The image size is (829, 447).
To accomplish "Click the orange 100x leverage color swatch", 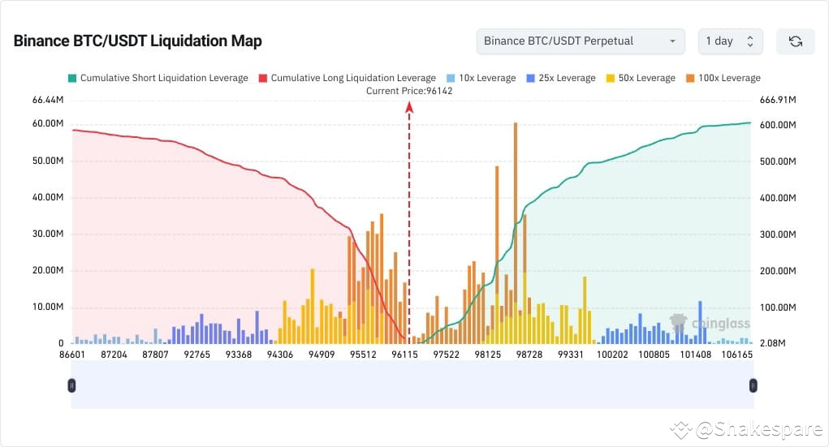I will pos(690,78).
